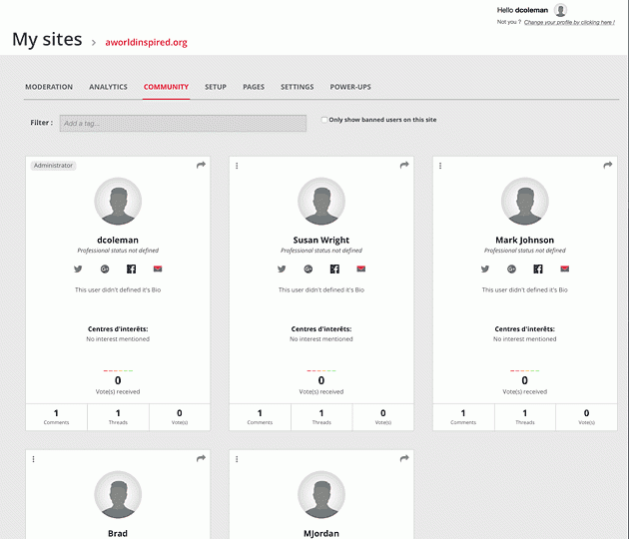629x539 pixels.
Task: Click Mark Johnson's vote rating color bar
Action: coord(525,370)
